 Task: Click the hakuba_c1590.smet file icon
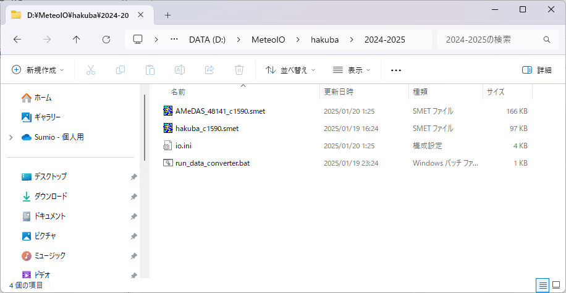[x=168, y=128]
